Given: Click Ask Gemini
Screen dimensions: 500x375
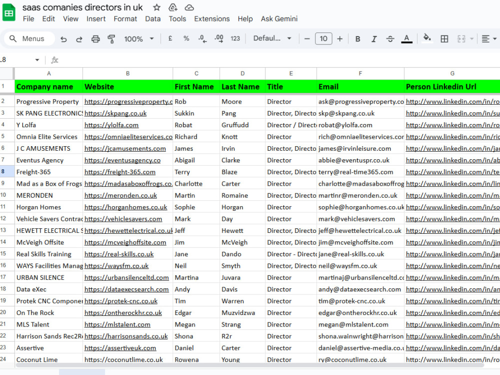Looking at the screenshot, I should point(279,19).
